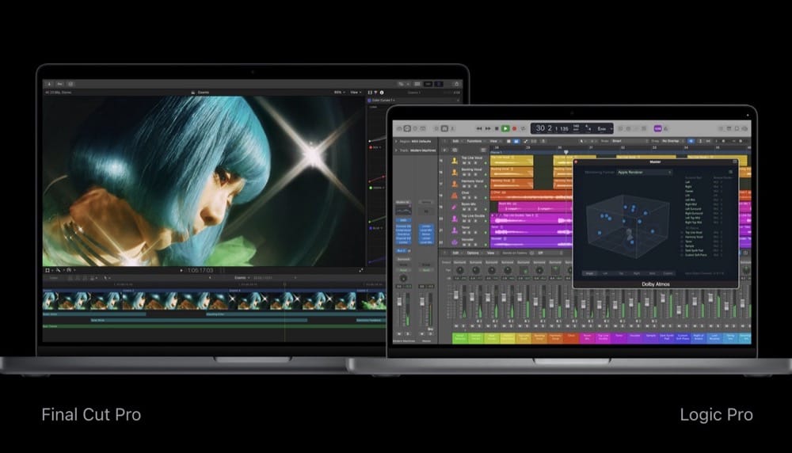Open the viewer zoom percentage dropdown
This screenshot has height=453, width=792.
340,93
